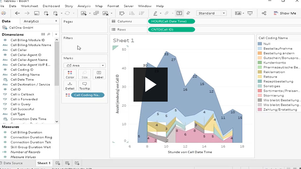Select the Call Coding Name dimension

click(x=25, y=74)
